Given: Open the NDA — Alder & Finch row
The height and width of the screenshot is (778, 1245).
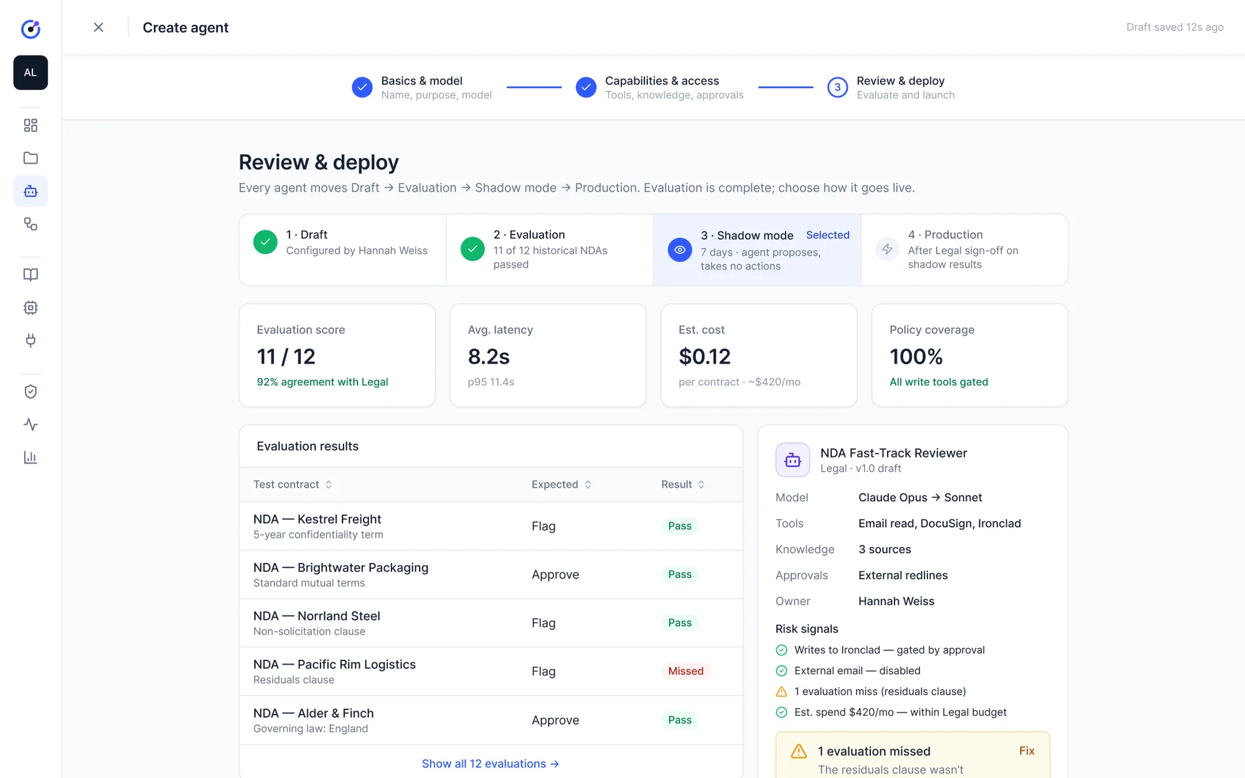Looking at the screenshot, I should pyautogui.click(x=491, y=720).
